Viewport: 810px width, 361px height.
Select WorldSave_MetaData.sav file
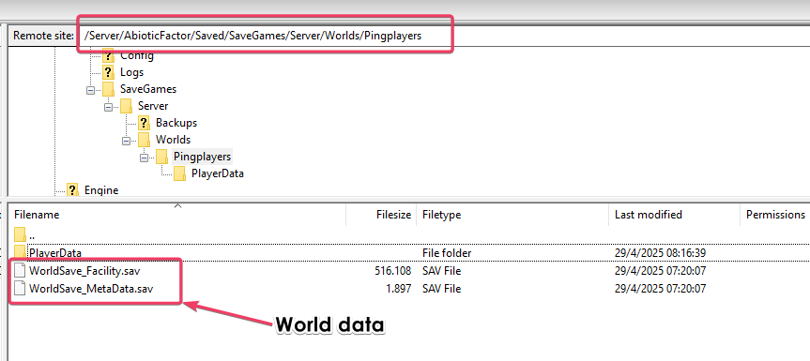[91, 289]
